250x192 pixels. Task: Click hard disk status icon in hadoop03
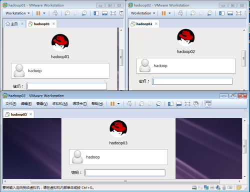194,188
